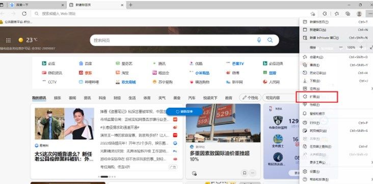Open the user profile avatar icon
373x184 pixels.
(359, 14)
